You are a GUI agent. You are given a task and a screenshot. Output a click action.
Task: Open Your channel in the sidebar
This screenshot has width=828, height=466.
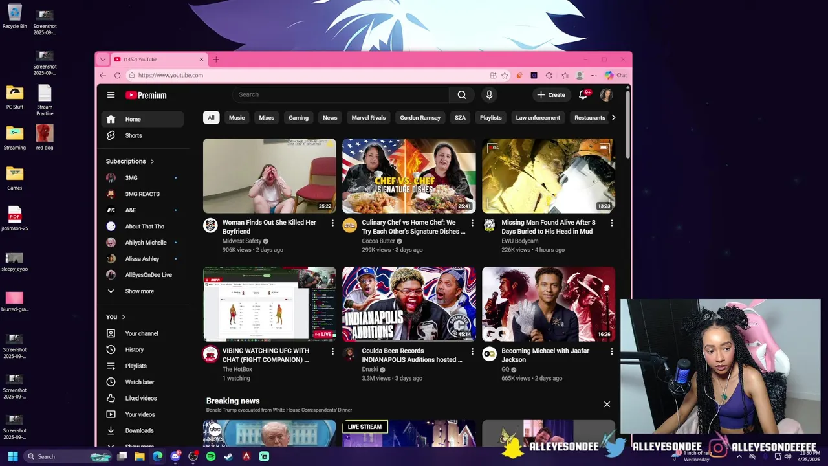[x=142, y=333]
